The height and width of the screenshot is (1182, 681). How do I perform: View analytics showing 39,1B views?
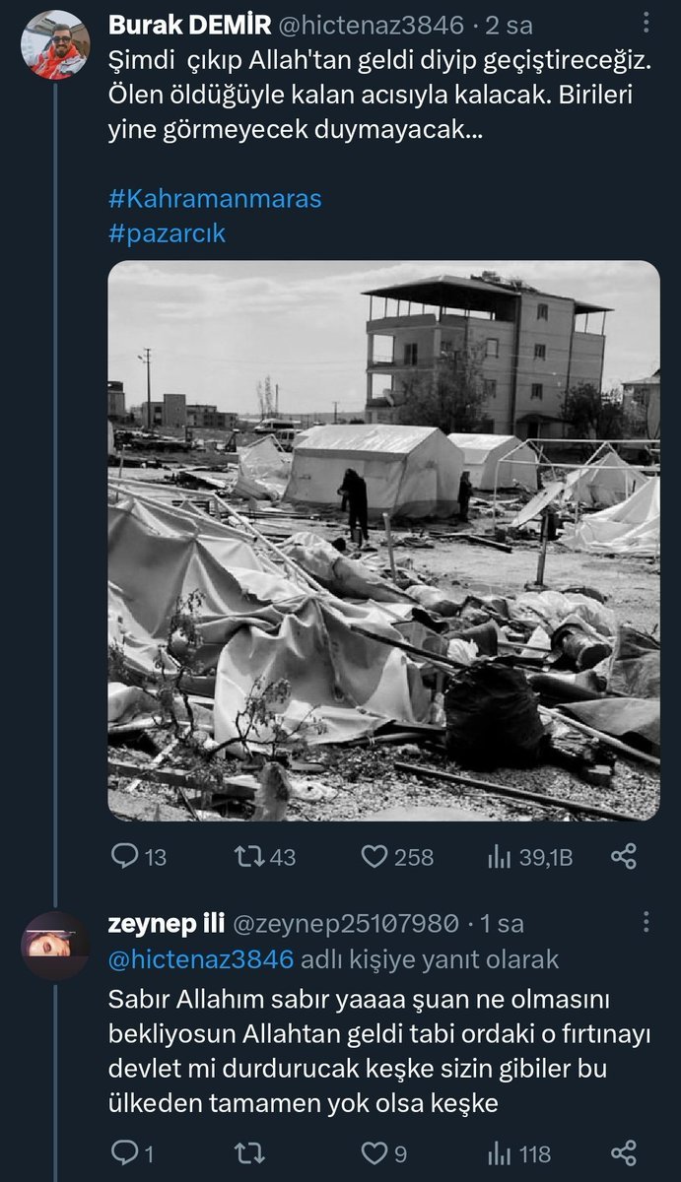[499, 857]
